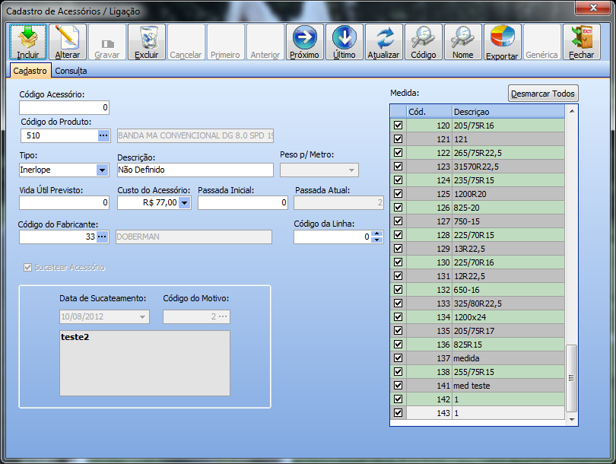Open the Código do Produto lookup ellipsis button
616x464 pixels.
pyautogui.click(x=103, y=135)
